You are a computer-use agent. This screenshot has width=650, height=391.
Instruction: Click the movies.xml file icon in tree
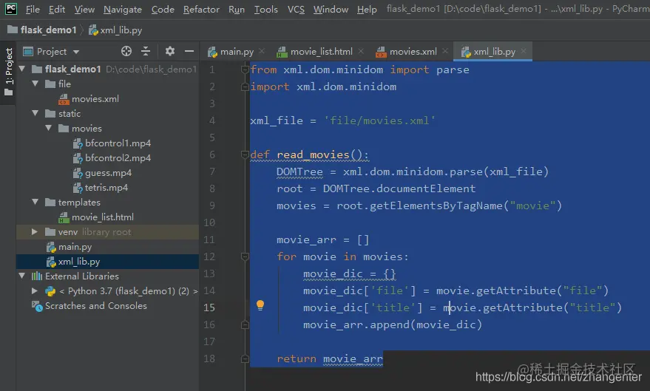coord(64,99)
